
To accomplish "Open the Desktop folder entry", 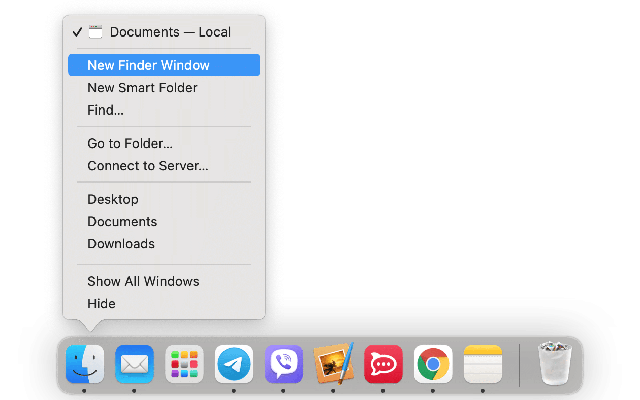I will click(x=113, y=199).
